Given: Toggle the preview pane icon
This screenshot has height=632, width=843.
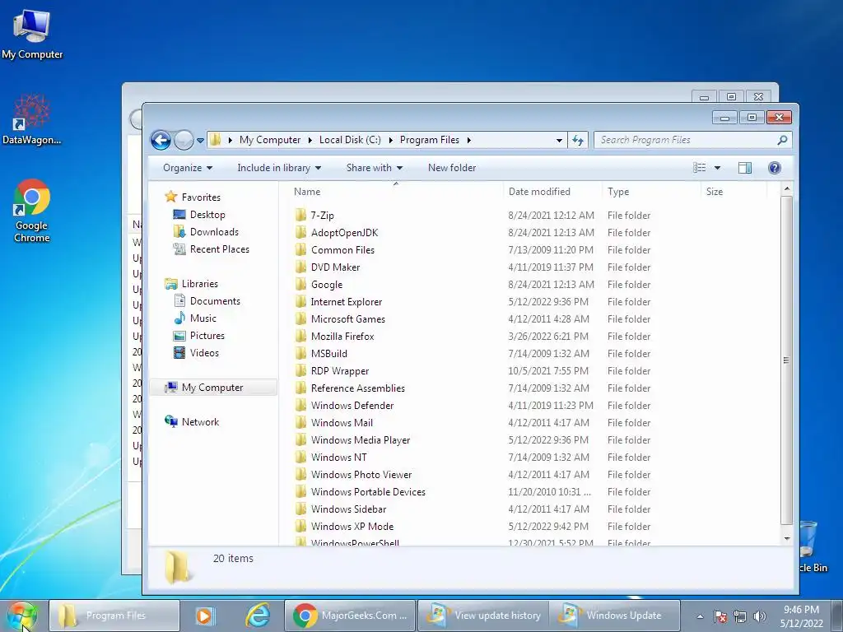Looking at the screenshot, I should click(744, 168).
